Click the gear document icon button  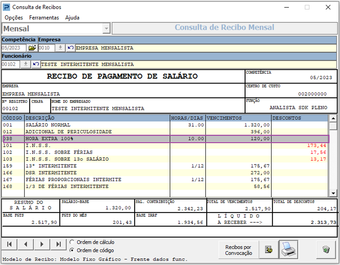coord(269,250)
